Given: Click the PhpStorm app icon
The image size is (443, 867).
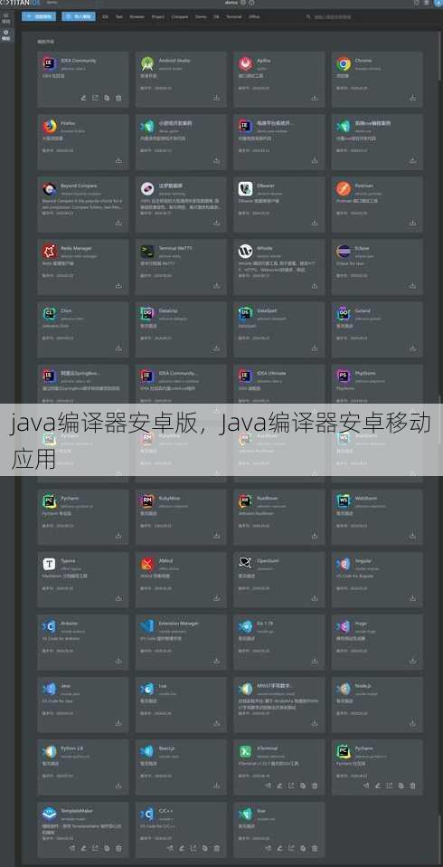Looking at the screenshot, I should pyautogui.click(x=344, y=376).
